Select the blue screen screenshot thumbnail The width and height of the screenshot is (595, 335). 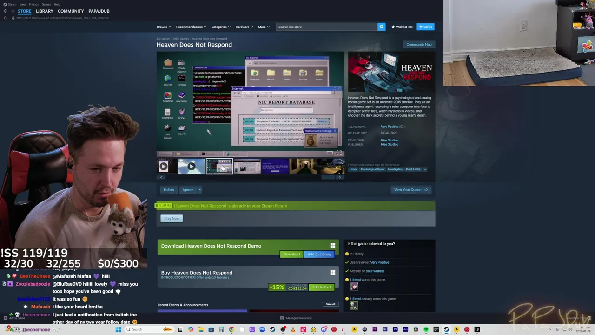pos(275,166)
